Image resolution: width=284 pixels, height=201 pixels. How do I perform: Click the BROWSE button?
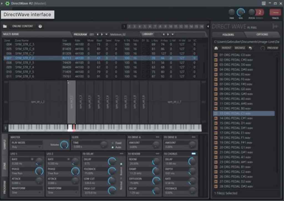tap(240, 48)
